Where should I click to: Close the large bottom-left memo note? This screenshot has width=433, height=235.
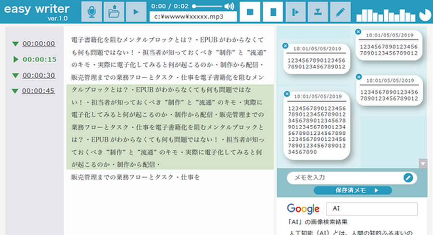pos(286,94)
